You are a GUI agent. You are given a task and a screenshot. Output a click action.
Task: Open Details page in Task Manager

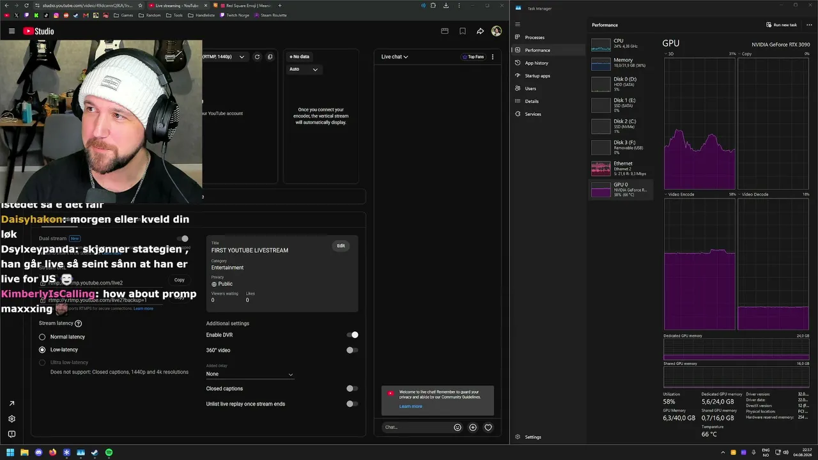click(x=550, y=102)
